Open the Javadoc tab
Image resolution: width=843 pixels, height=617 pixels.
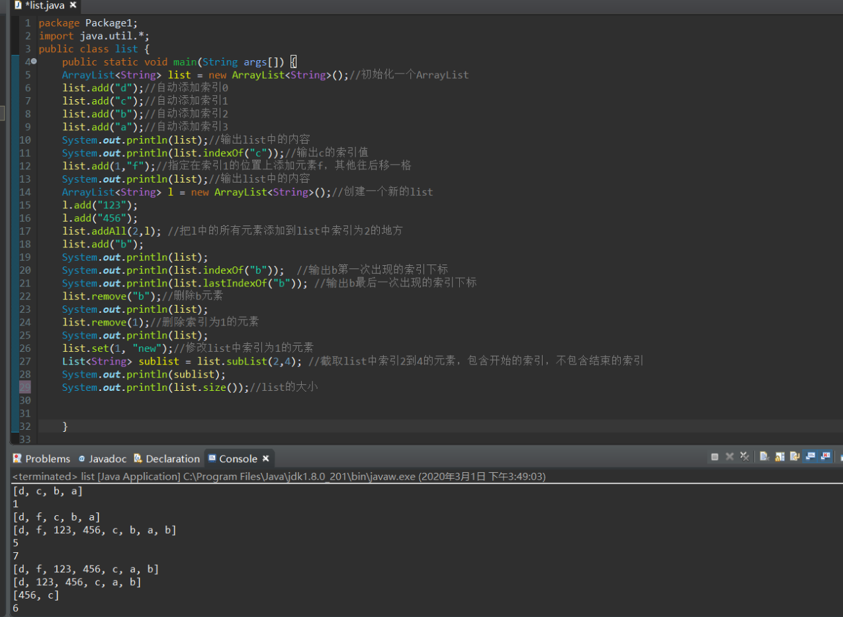coord(107,458)
